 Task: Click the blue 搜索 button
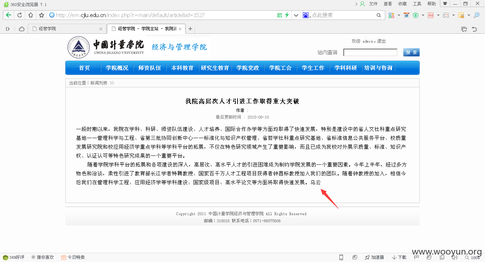[412, 53]
